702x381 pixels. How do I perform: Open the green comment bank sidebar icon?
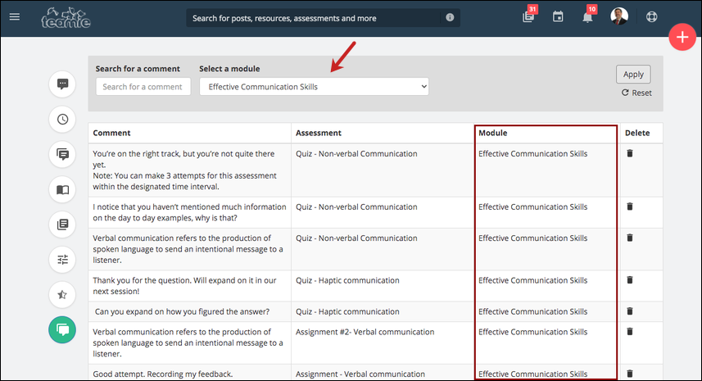tap(62, 330)
